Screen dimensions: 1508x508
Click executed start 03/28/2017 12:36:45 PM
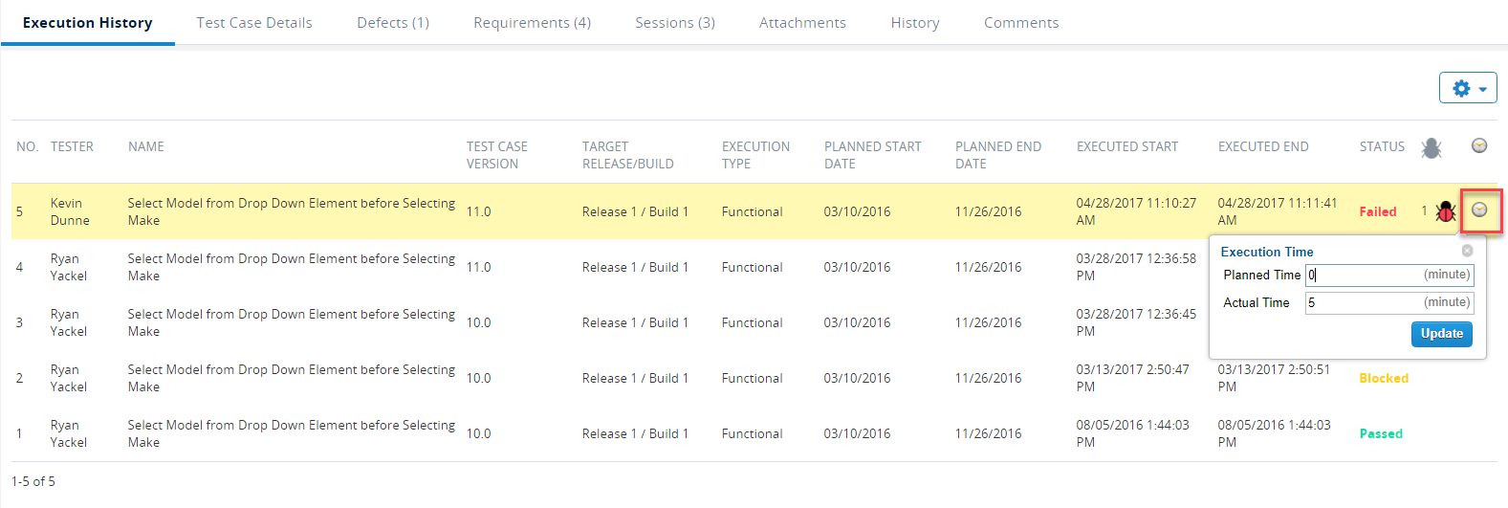click(x=1136, y=322)
